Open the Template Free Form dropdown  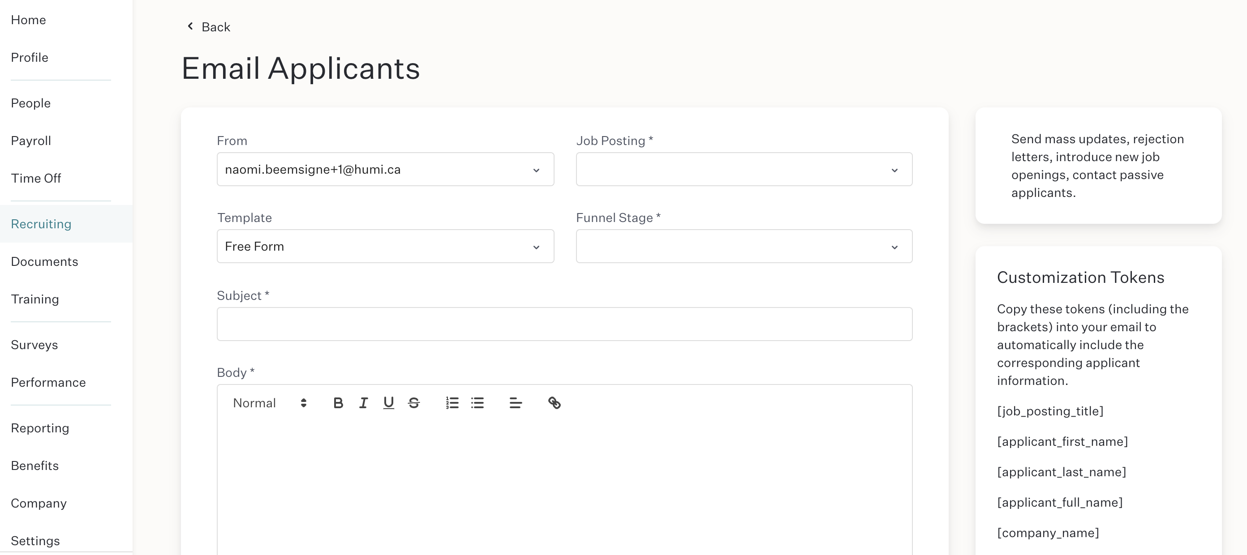(x=385, y=246)
